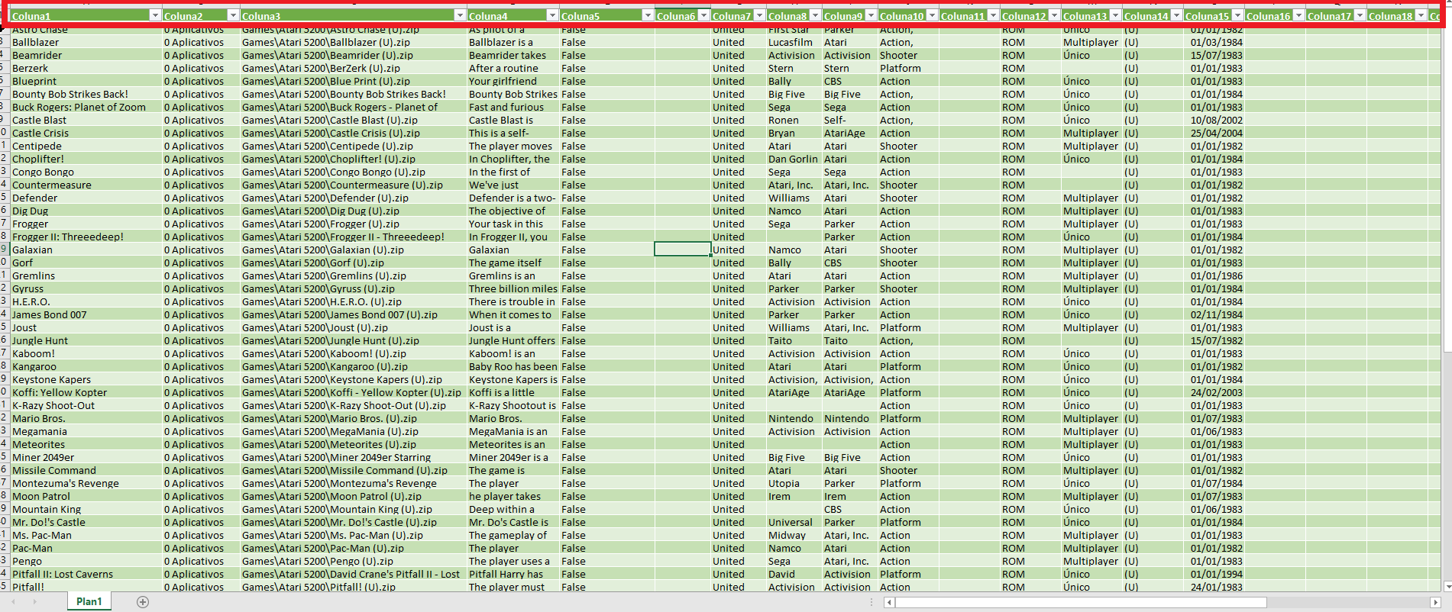This screenshot has width=1452, height=612.
Task: Click the horizontal scrollbar right arrow
Action: (1436, 603)
